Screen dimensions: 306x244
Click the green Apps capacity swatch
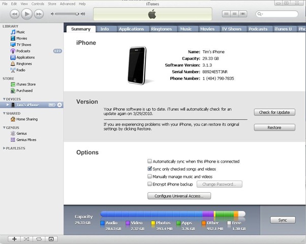pos(178,223)
